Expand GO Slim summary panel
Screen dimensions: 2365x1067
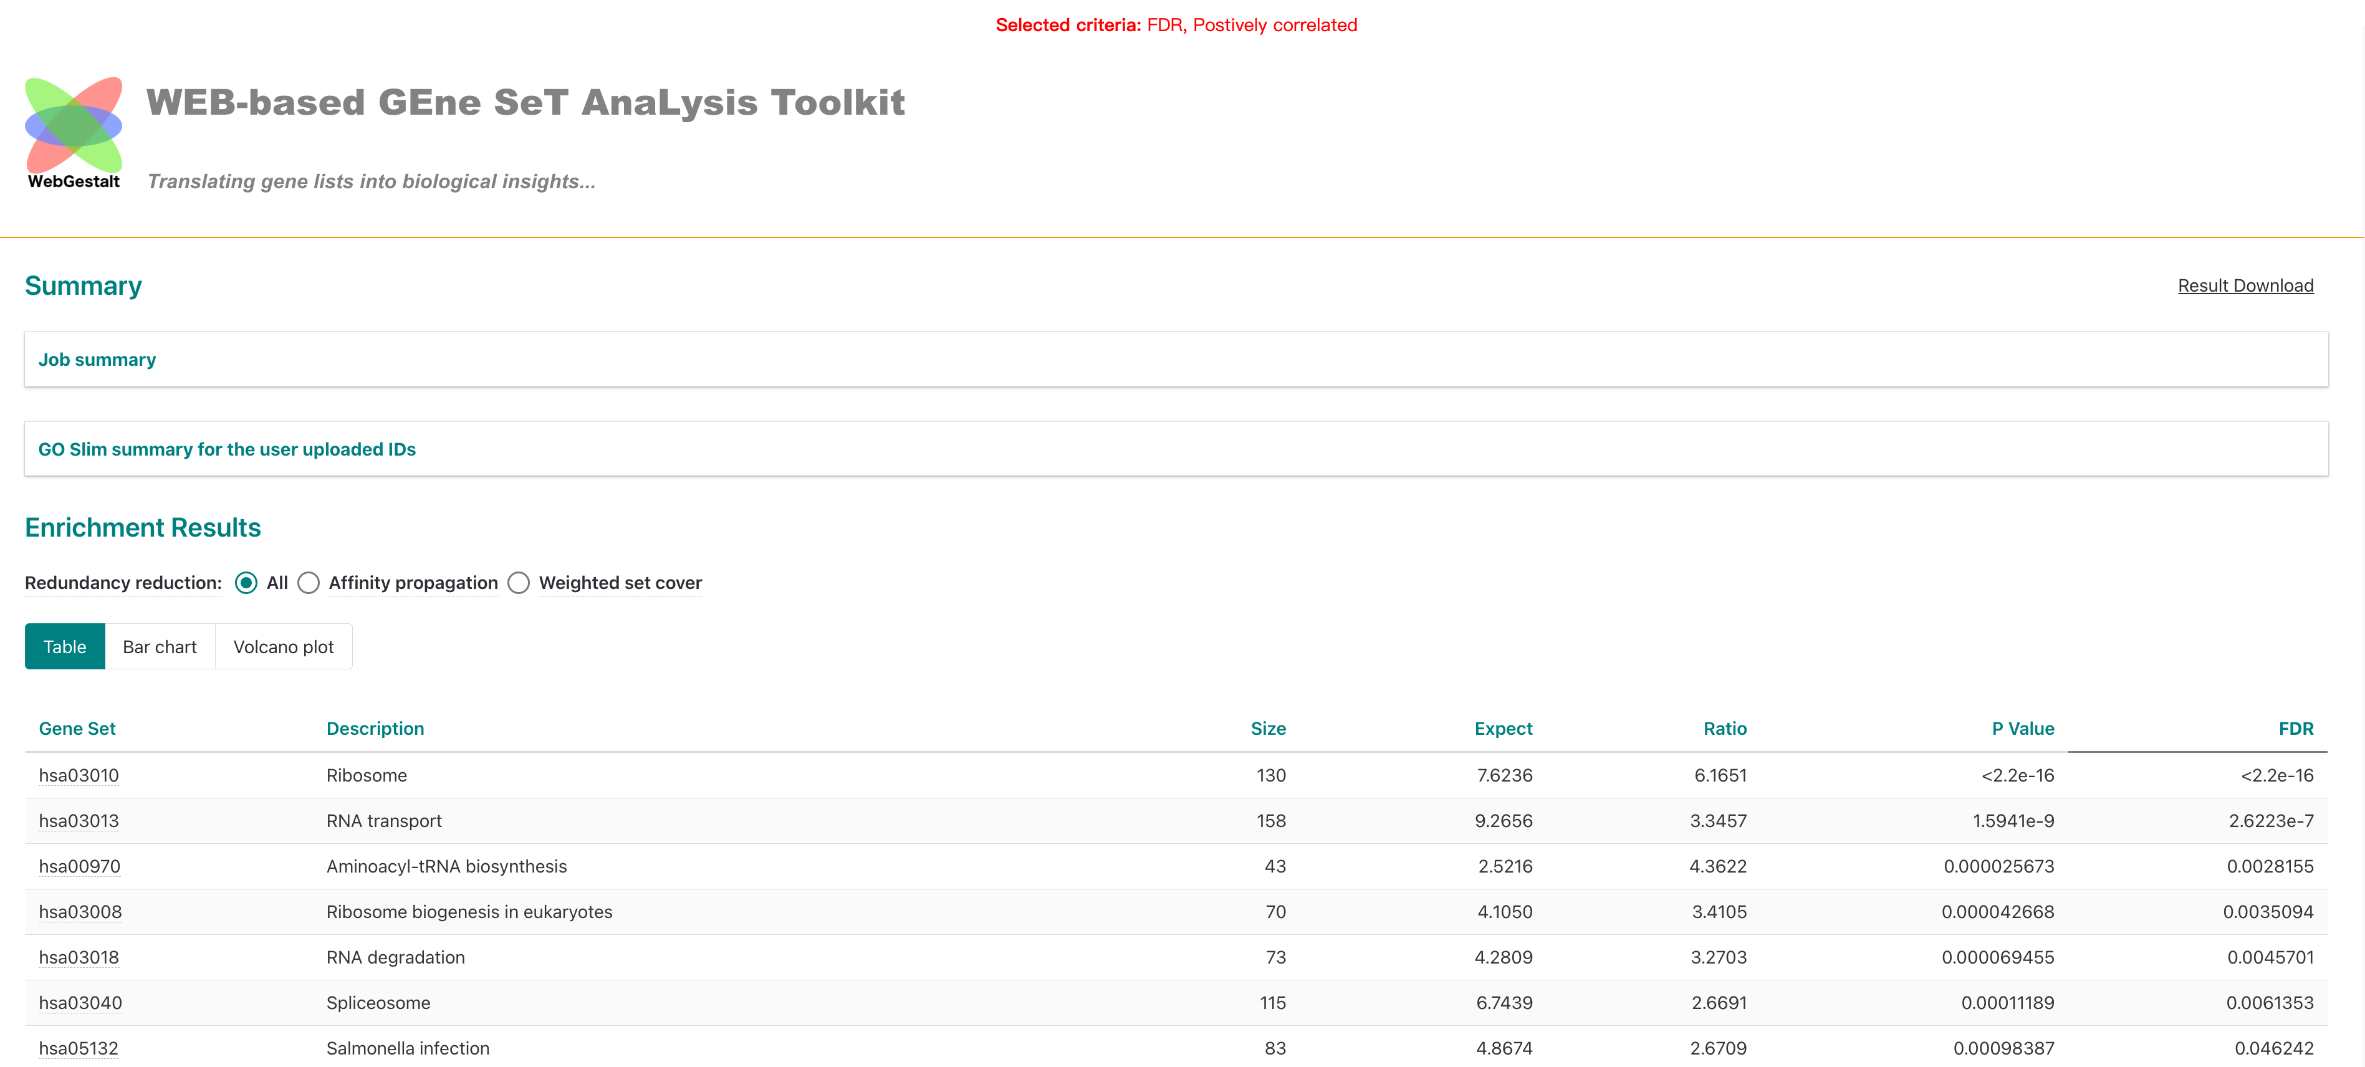click(227, 449)
